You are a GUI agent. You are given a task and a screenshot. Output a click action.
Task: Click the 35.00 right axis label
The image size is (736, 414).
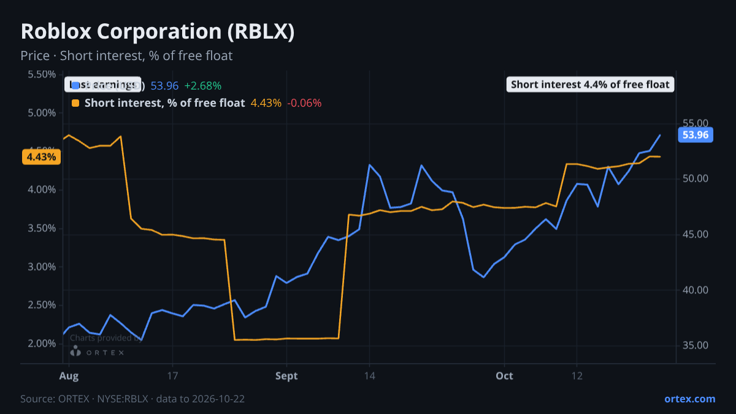(694, 345)
